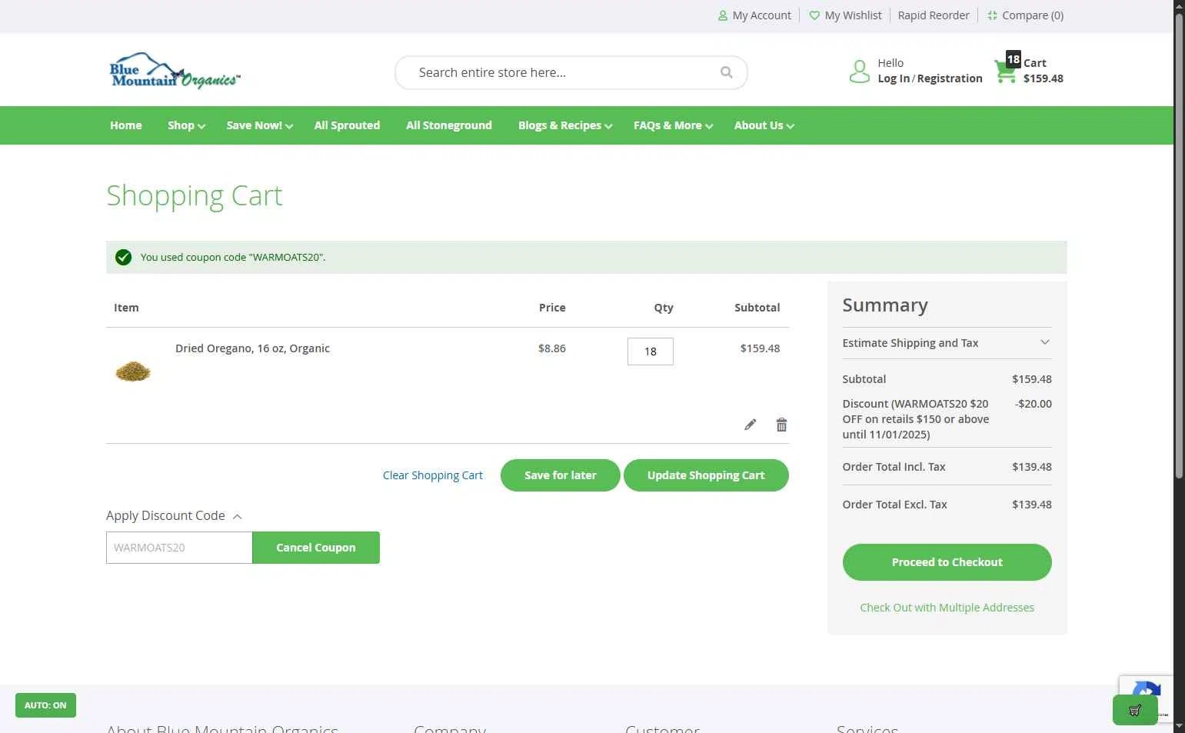Click the Cart $159.48 text in header
The image size is (1185, 733).
click(x=1044, y=71)
